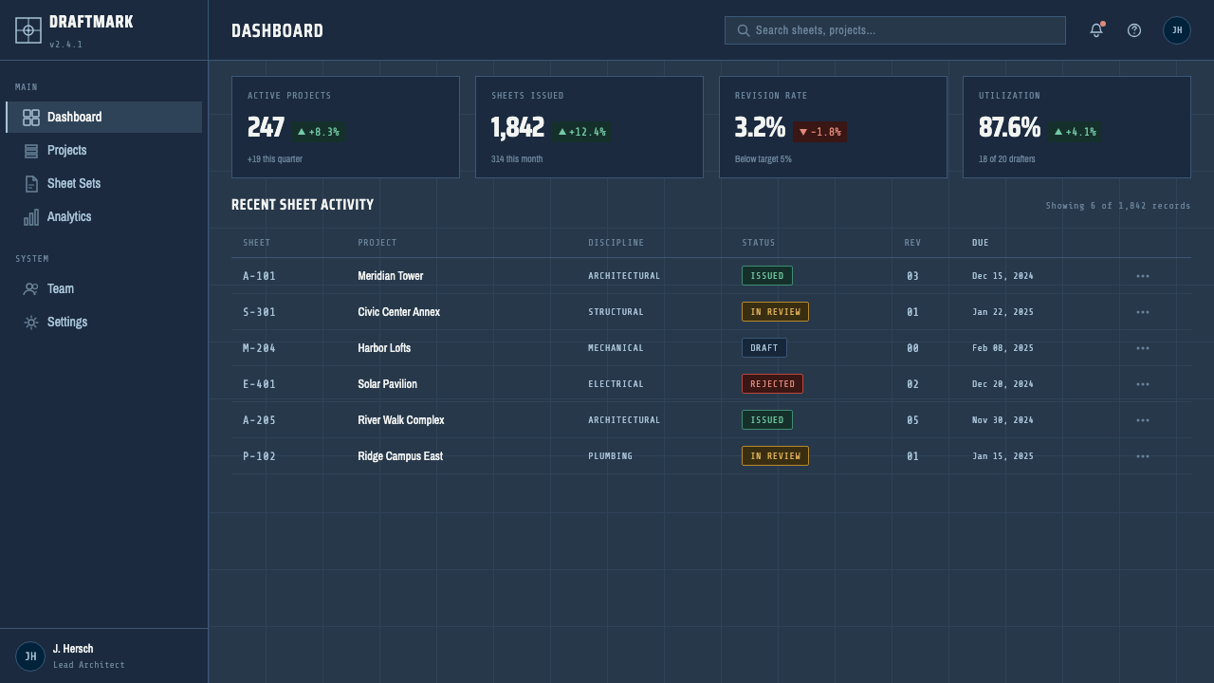The height and width of the screenshot is (683, 1214).
Task: Select sheet number M-204
Action: [x=259, y=348]
